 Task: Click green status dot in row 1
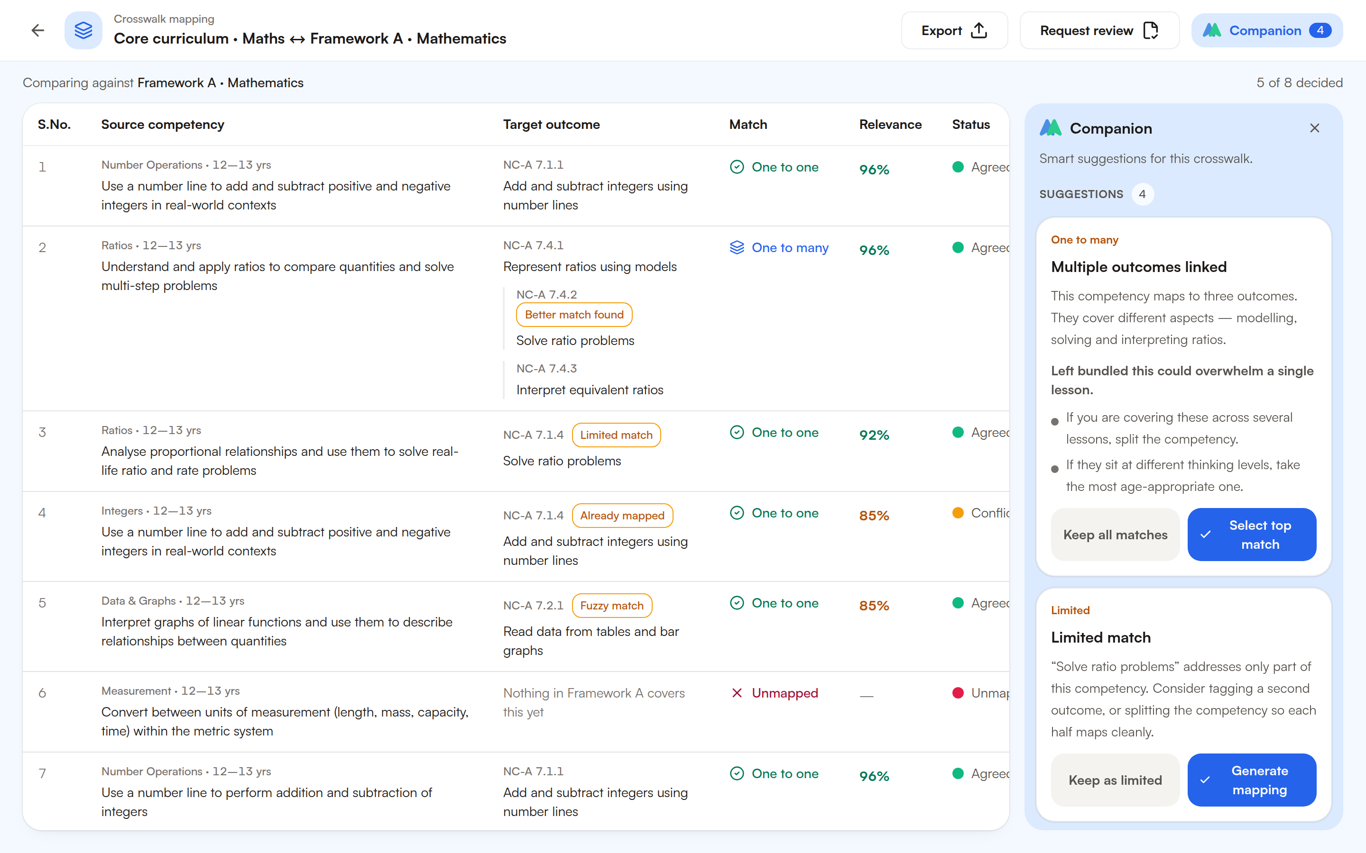click(958, 167)
